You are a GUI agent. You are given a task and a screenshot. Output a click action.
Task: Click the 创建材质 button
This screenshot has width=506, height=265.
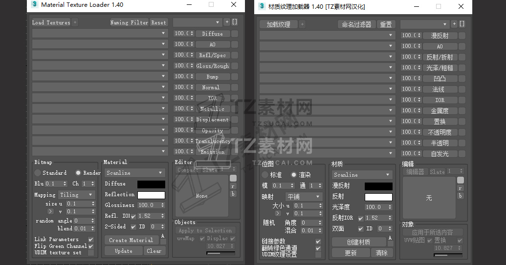[358, 242]
